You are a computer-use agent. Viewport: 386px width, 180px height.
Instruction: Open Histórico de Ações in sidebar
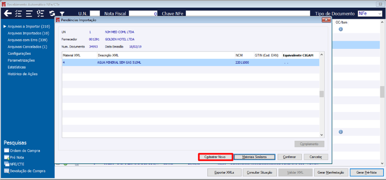point(23,74)
